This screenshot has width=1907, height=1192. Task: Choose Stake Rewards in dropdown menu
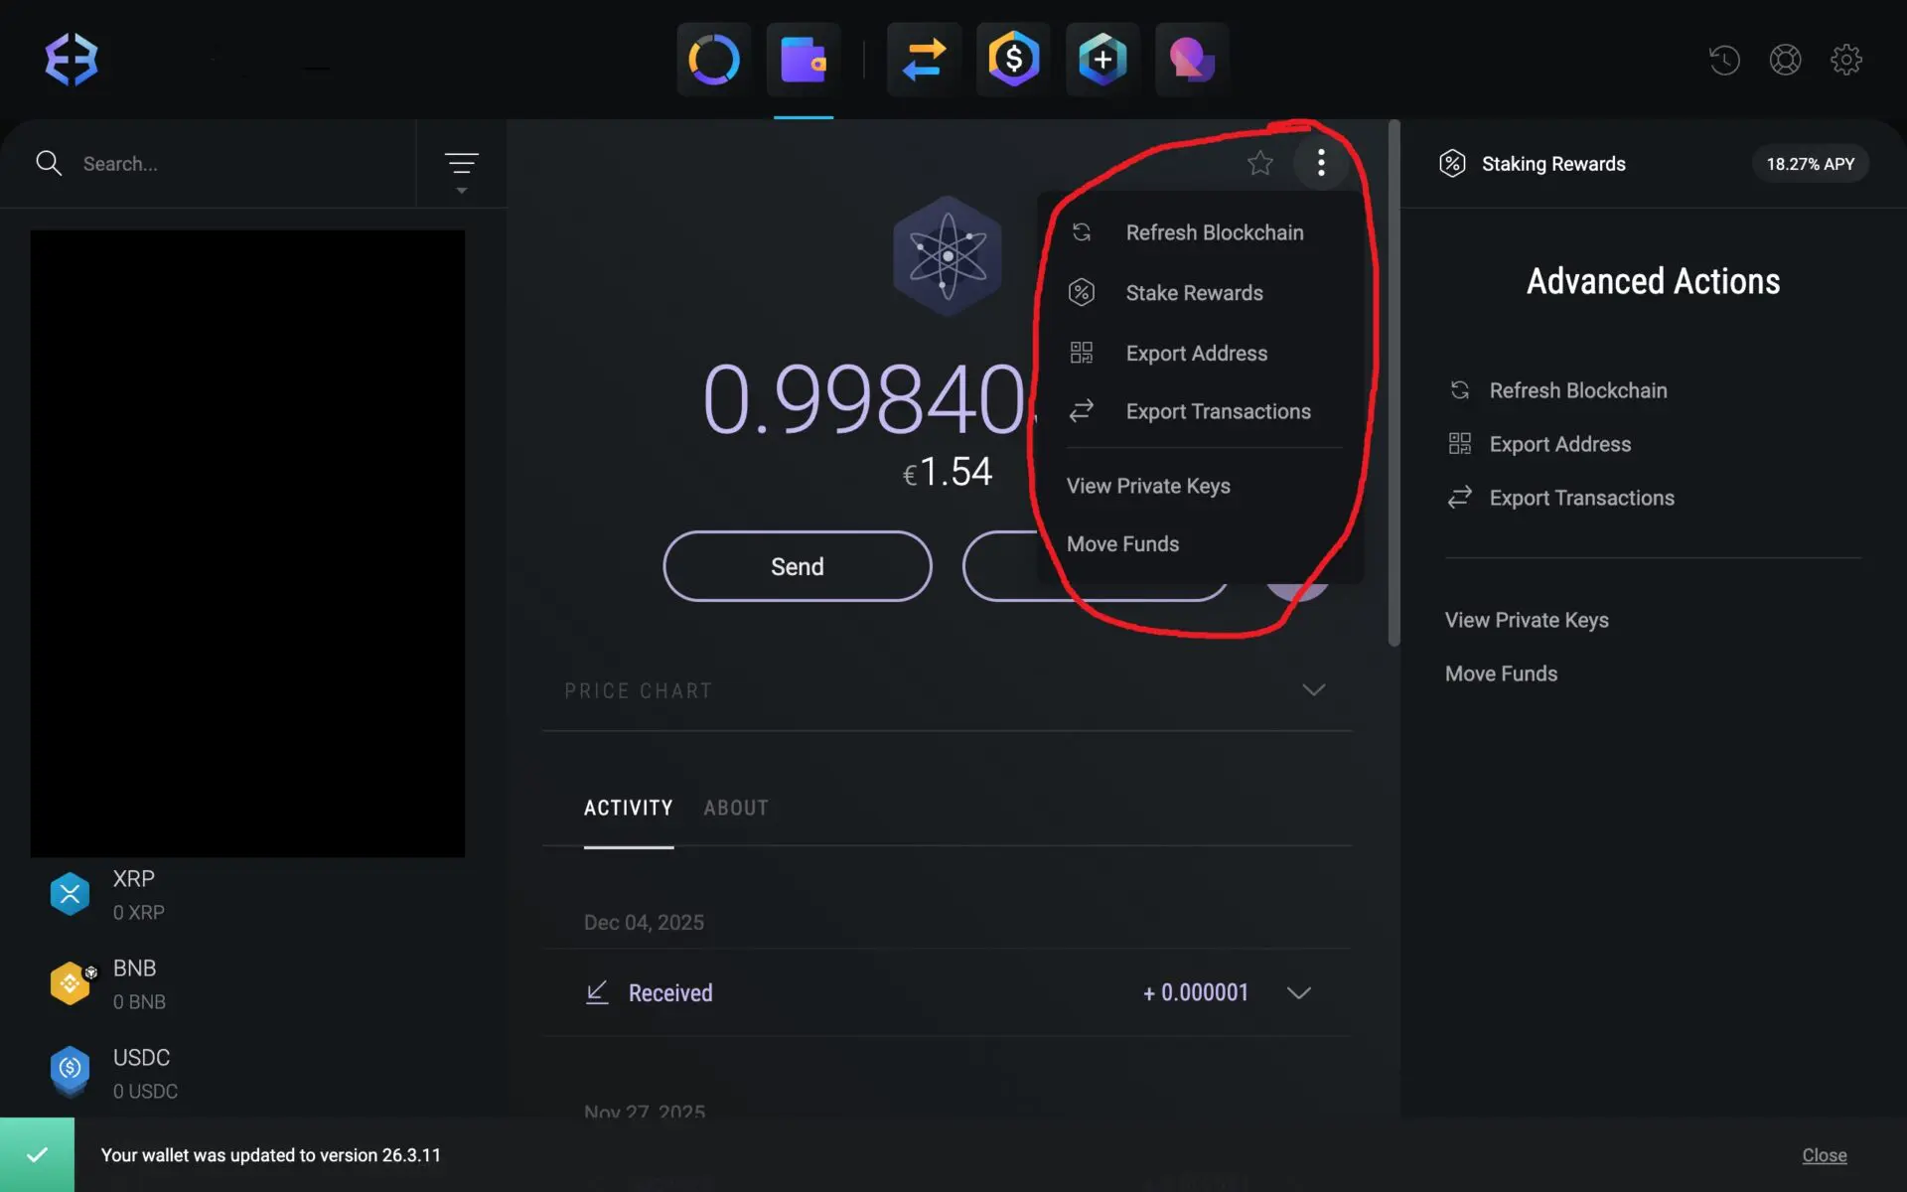1200,293
